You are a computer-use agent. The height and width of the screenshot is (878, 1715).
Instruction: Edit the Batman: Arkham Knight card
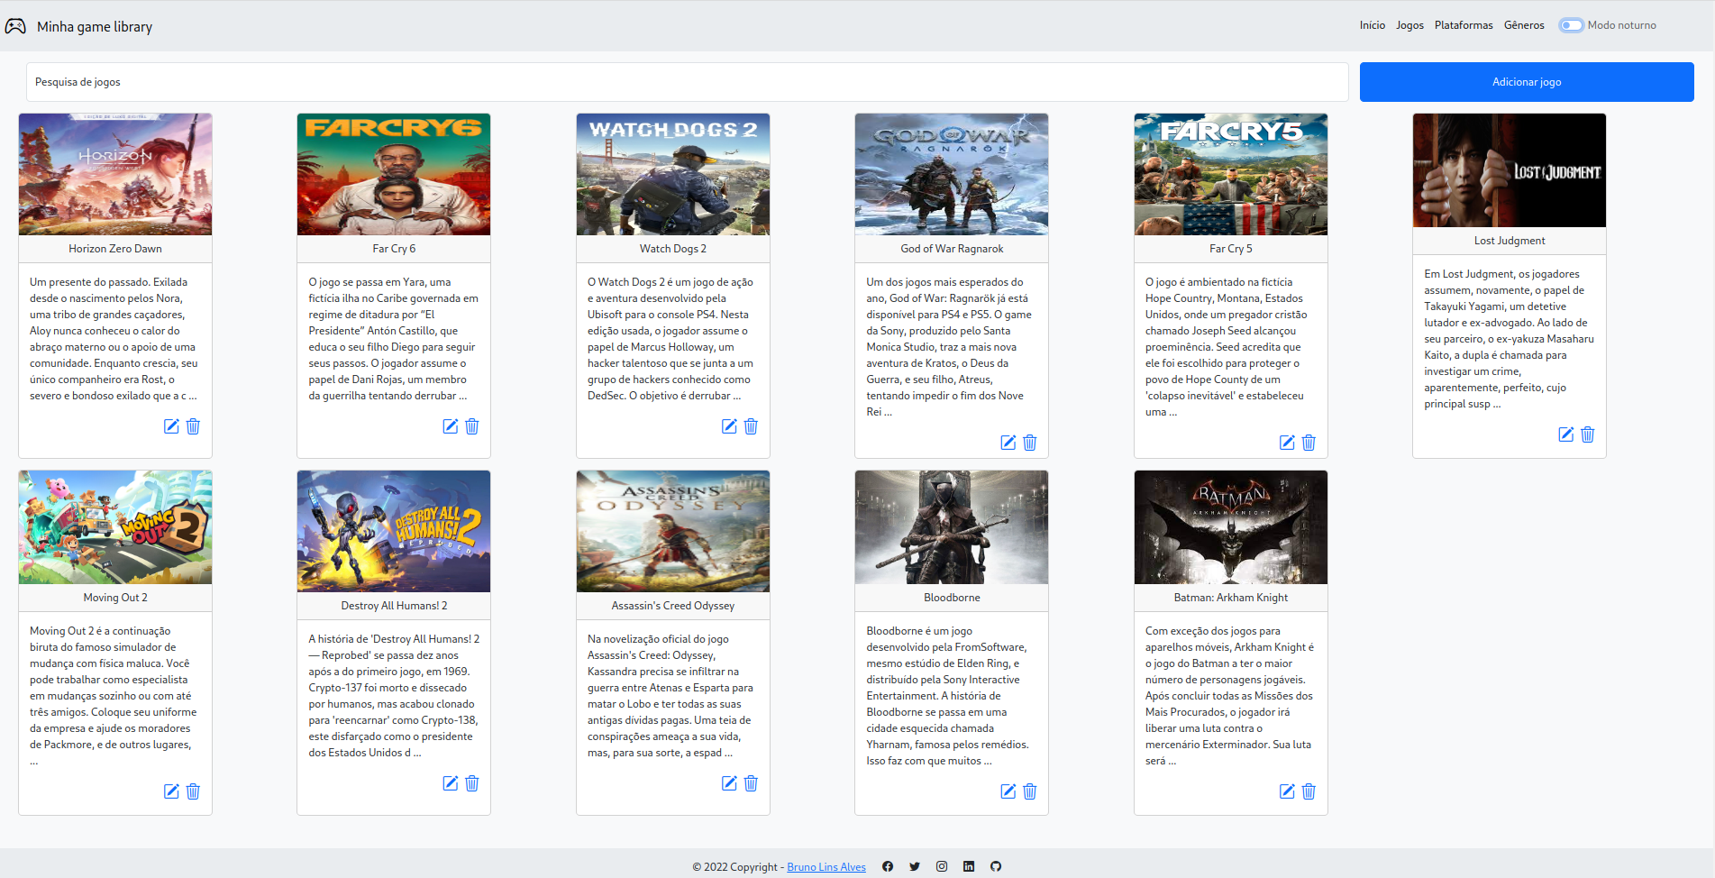[x=1287, y=791]
